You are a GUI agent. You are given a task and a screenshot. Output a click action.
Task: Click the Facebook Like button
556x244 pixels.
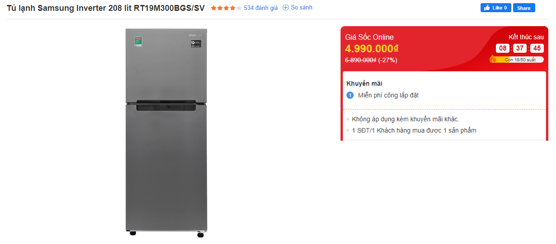tap(495, 8)
